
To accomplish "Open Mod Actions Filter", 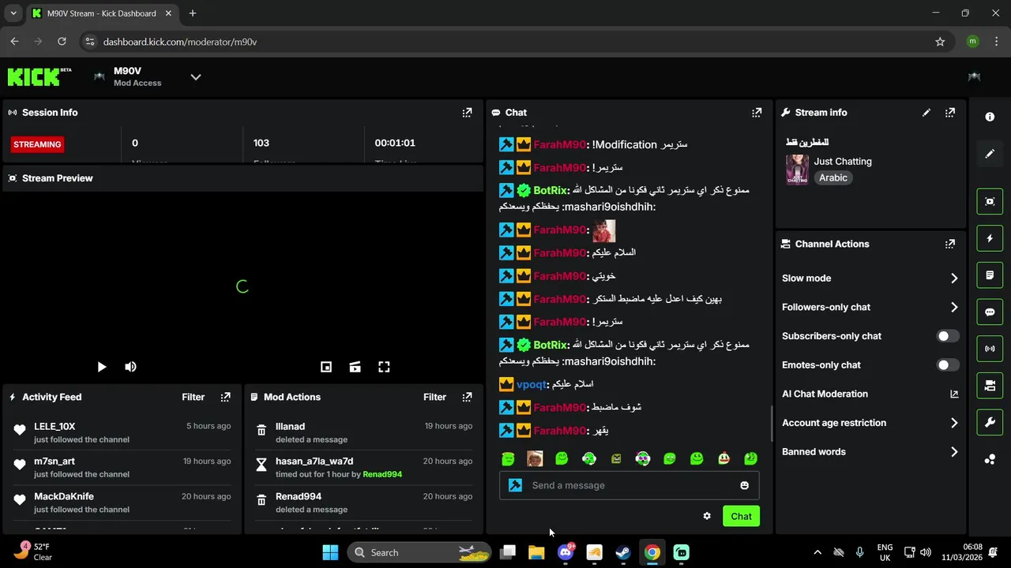I will tap(435, 397).
